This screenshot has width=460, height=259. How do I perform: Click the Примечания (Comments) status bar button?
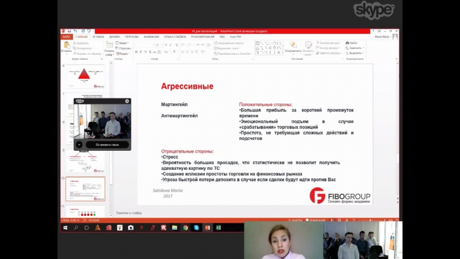tap(316, 220)
